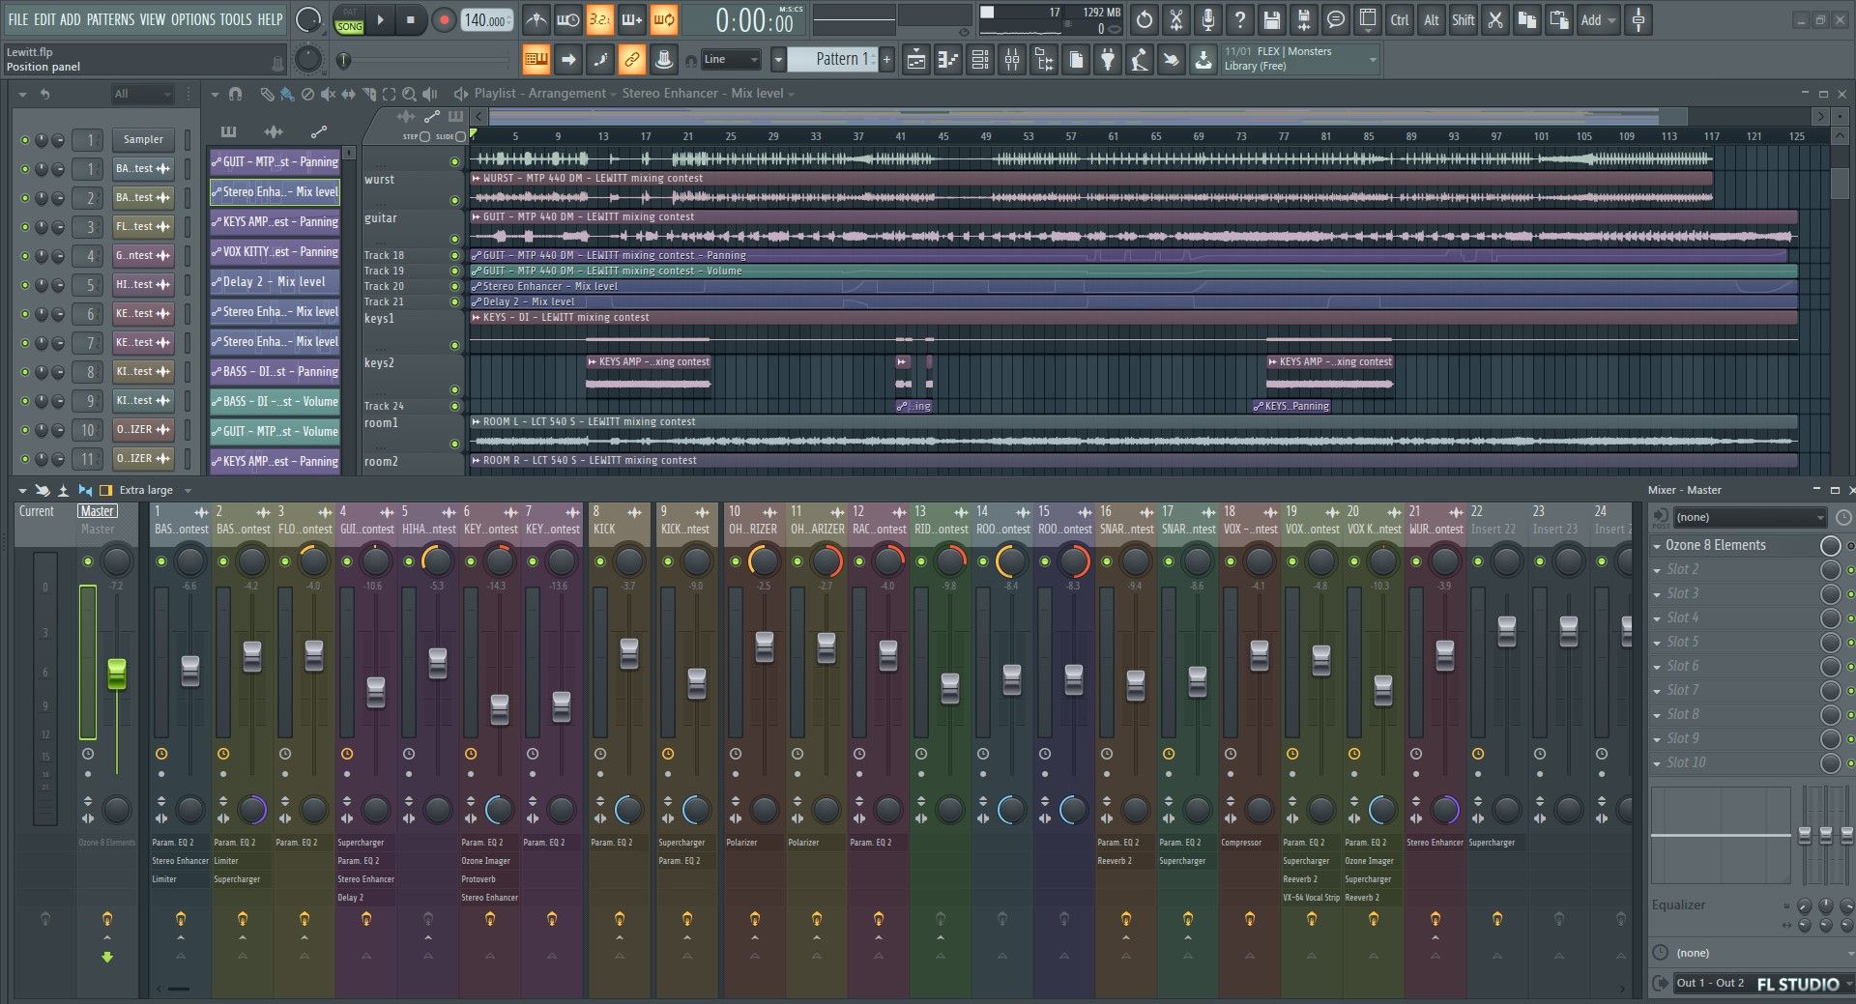The width and height of the screenshot is (1856, 1004).
Task: Click the Ctrl key button in toolbar
Action: coord(1399,19)
